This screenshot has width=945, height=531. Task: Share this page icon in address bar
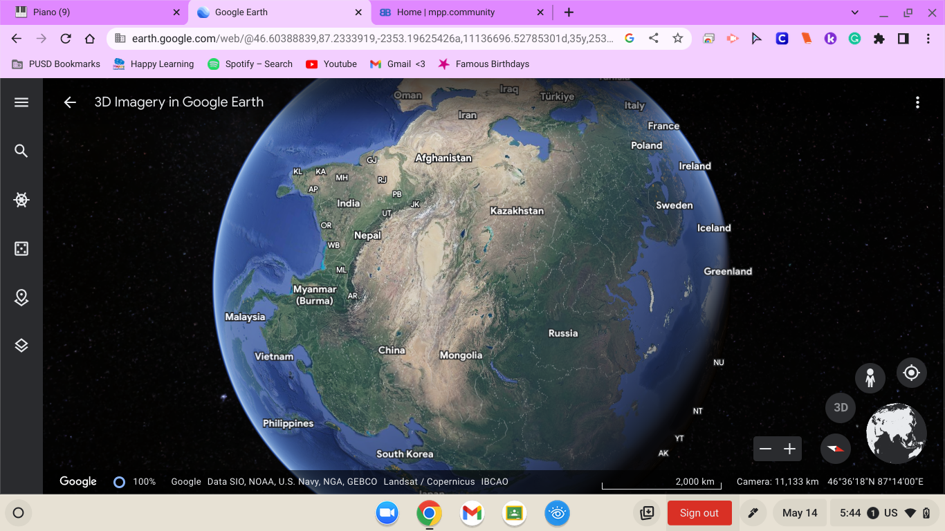[x=654, y=39]
